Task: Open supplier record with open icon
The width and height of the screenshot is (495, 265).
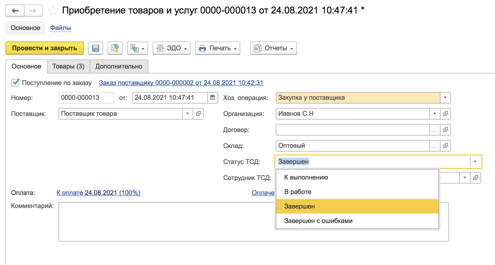Action: pyautogui.click(x=198, y=113)
